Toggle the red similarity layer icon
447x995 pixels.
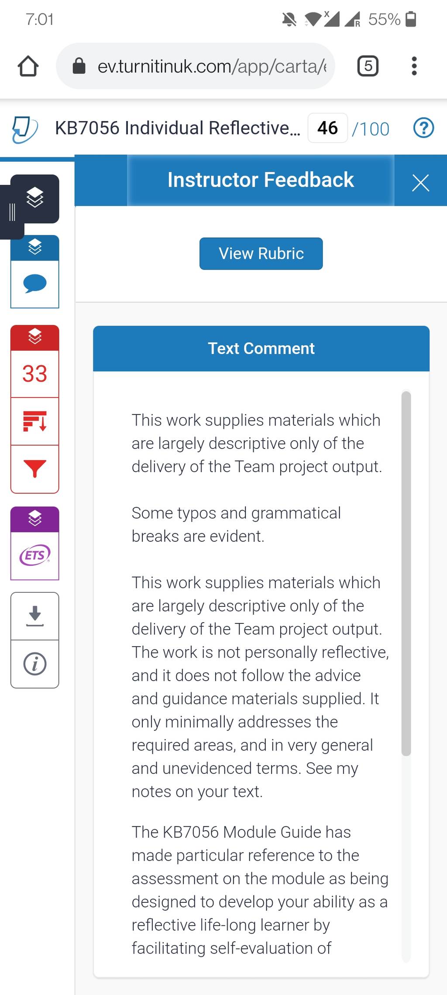pos(35,337)
